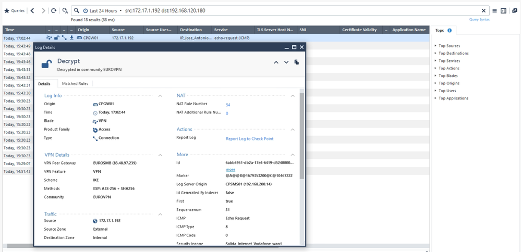Open NAT Rule Number 54 link
Image resolution: width=521 pixels, height=252 pixels.
pyautogui.click(x=228, y=105)
